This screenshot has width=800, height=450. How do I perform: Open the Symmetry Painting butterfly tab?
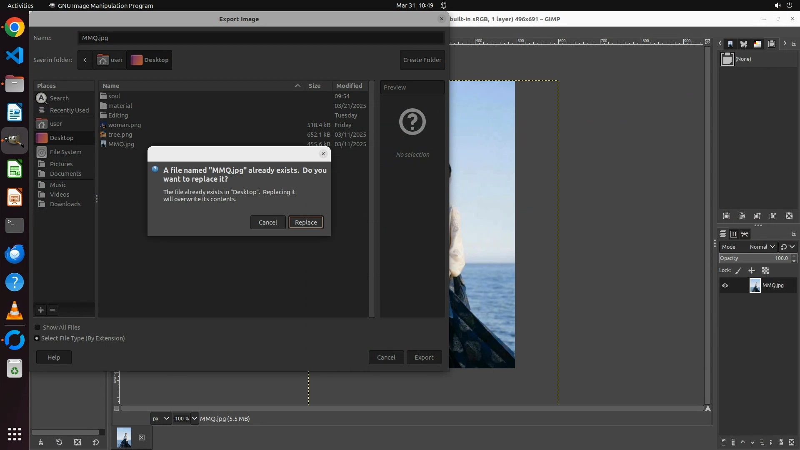point(744,44)
